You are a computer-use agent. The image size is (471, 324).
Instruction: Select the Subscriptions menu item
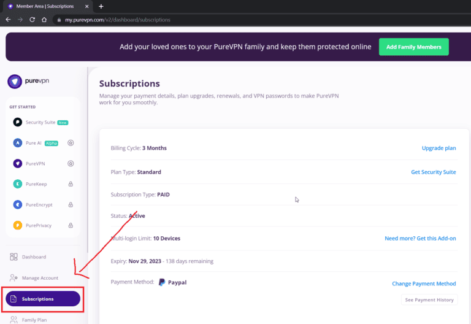point(43,299)
